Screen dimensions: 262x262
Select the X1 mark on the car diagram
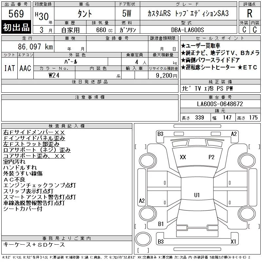tap(233, 241)
